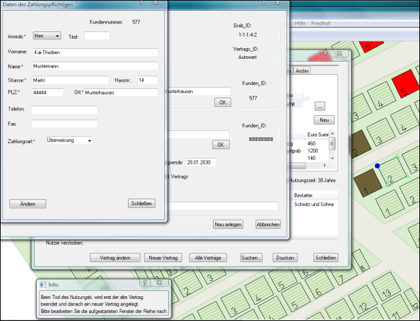Click the brown grave plot numbered 2

pyautogui.click(x=359, y=144)
